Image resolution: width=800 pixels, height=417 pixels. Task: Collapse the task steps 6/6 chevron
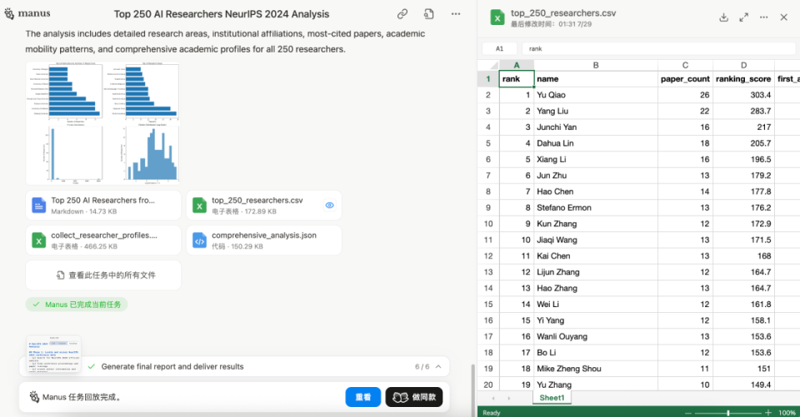point(439,366)
